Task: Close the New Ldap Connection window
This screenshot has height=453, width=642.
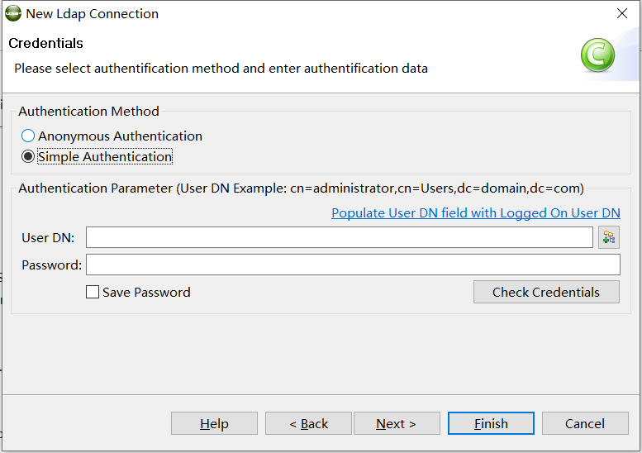Action: (622, 13)
